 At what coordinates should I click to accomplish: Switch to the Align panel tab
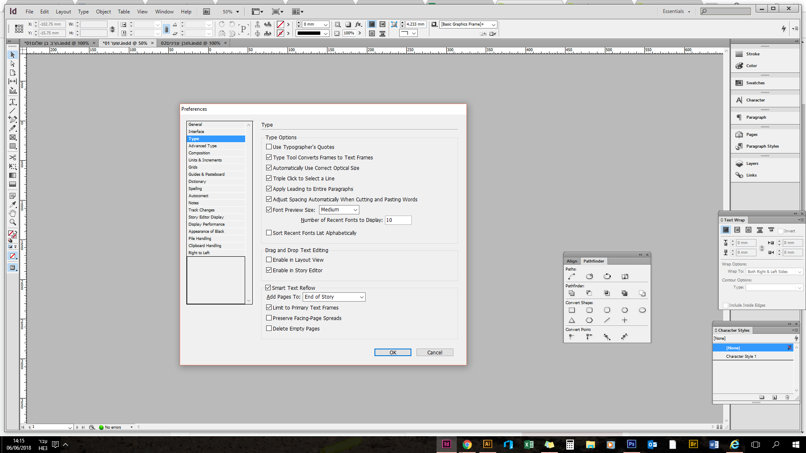(x=572, y=261)
